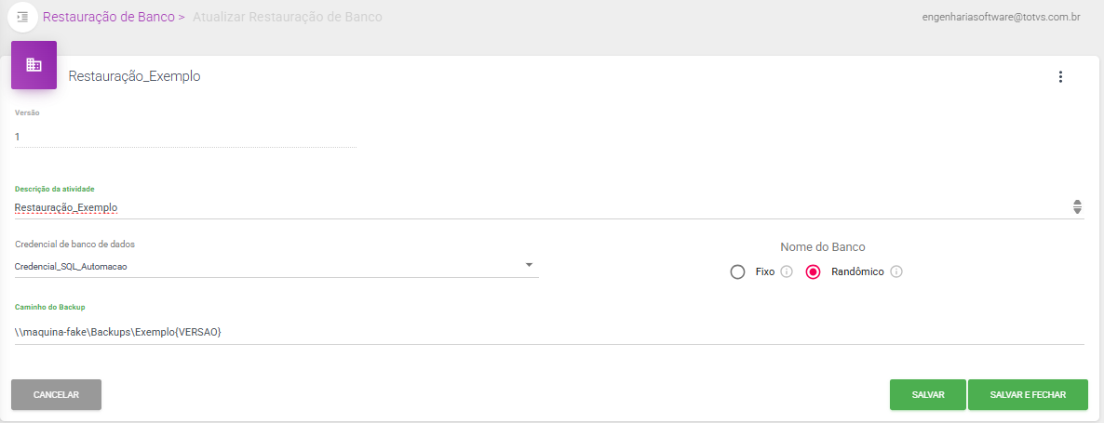The height and width of the screenshot is (423, 1104).
Task: Click the purple database building icon
Action: 34,65
